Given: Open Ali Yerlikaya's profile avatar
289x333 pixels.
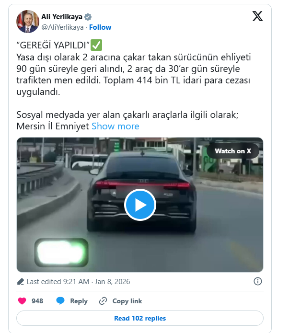Looking at the screenshot, I should click(28, 22).
